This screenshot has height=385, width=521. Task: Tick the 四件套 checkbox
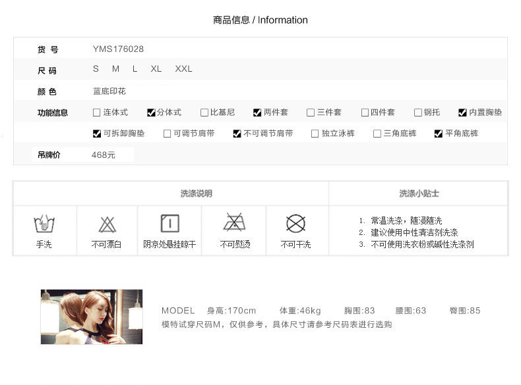[x=365, y=113]
